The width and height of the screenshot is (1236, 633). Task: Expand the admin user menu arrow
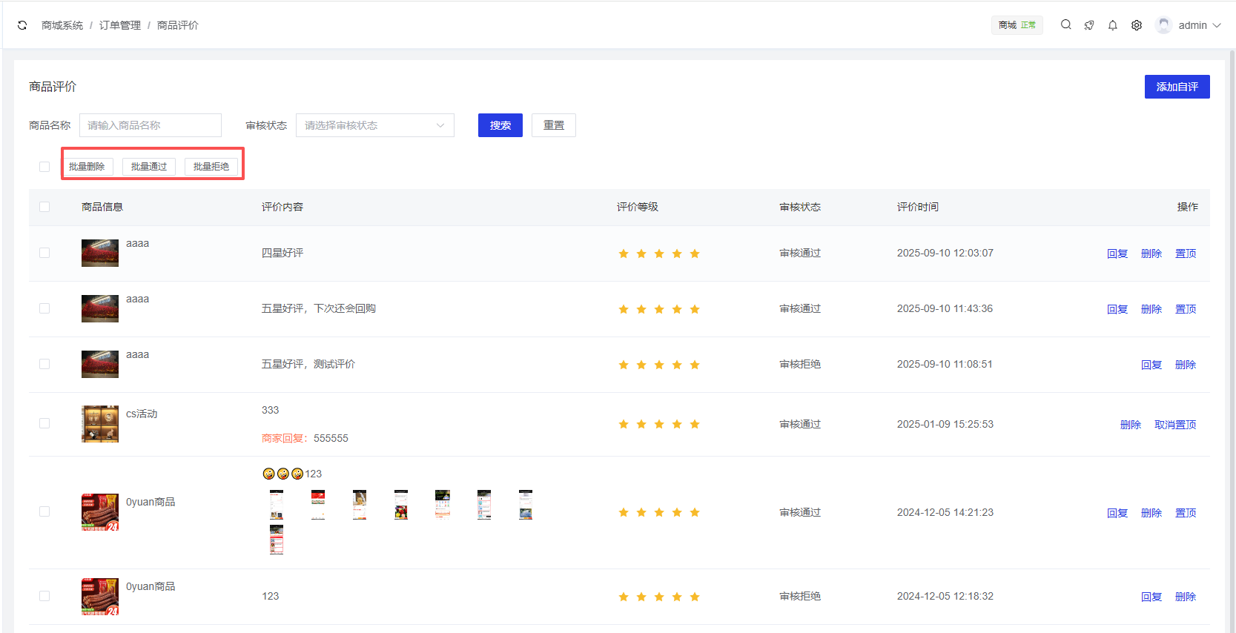pos(1217,25)
